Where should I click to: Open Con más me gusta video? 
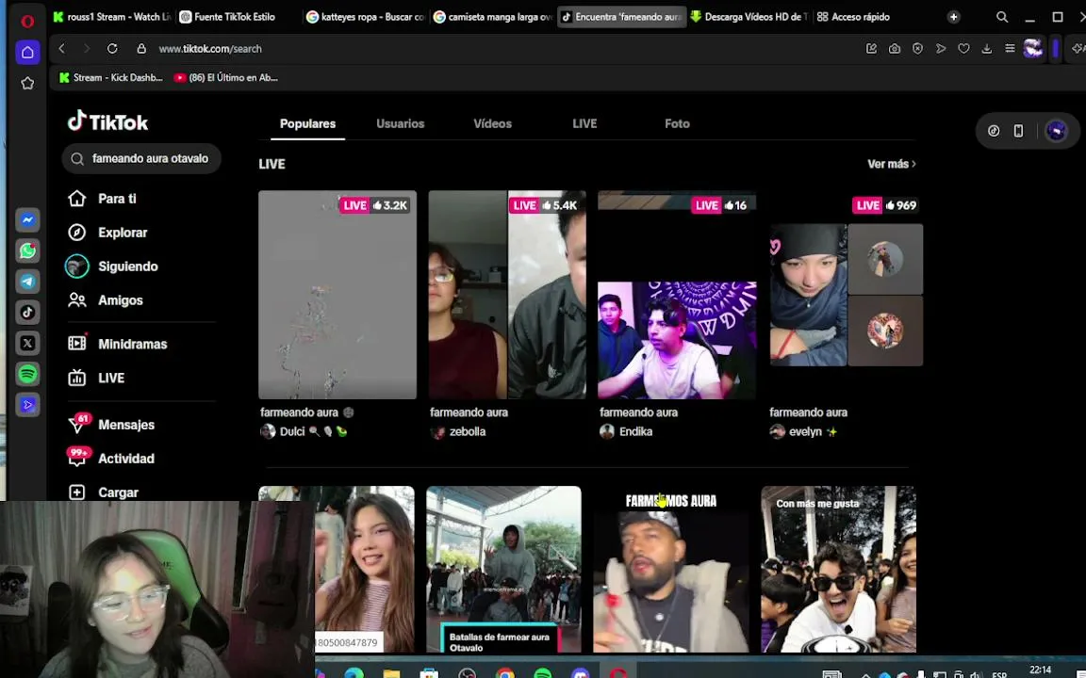tap(839, 569)
